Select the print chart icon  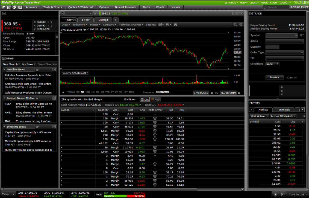[175, 24]
